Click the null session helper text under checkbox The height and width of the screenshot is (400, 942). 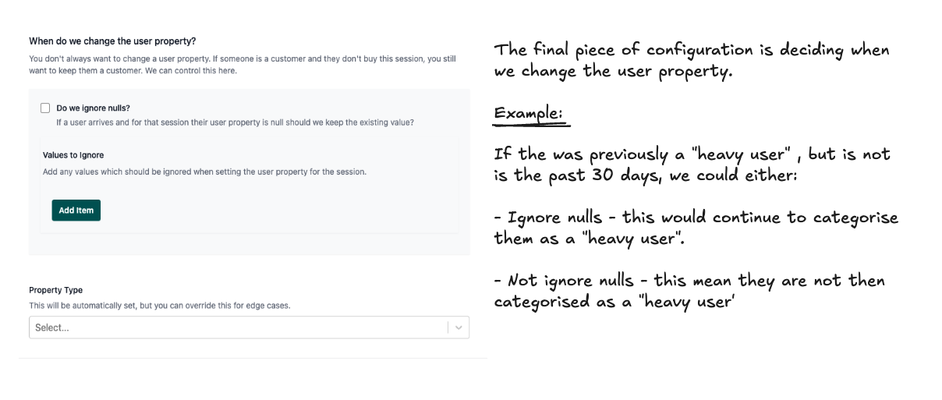pyautogui.click(x=235, y=122)
